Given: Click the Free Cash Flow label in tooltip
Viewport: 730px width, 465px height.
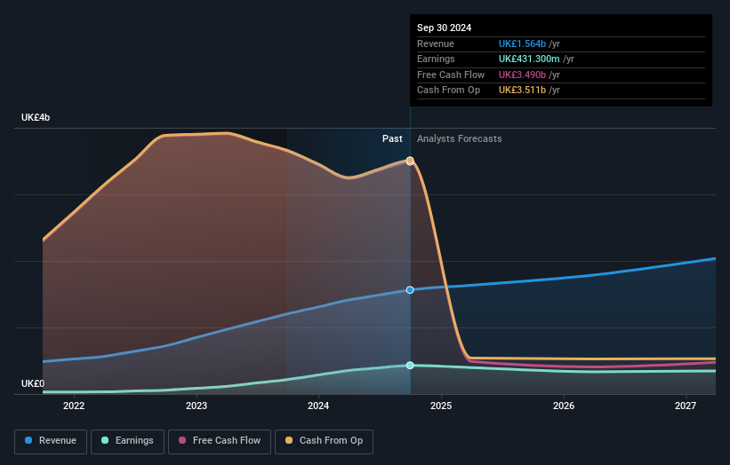Looking at the screenshot, I should [451, 75].
